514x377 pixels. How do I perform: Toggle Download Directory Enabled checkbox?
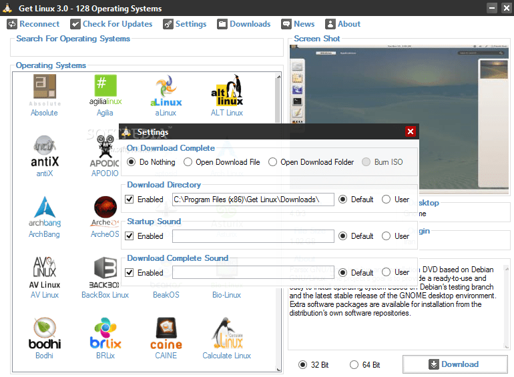[x=130, y=199]
